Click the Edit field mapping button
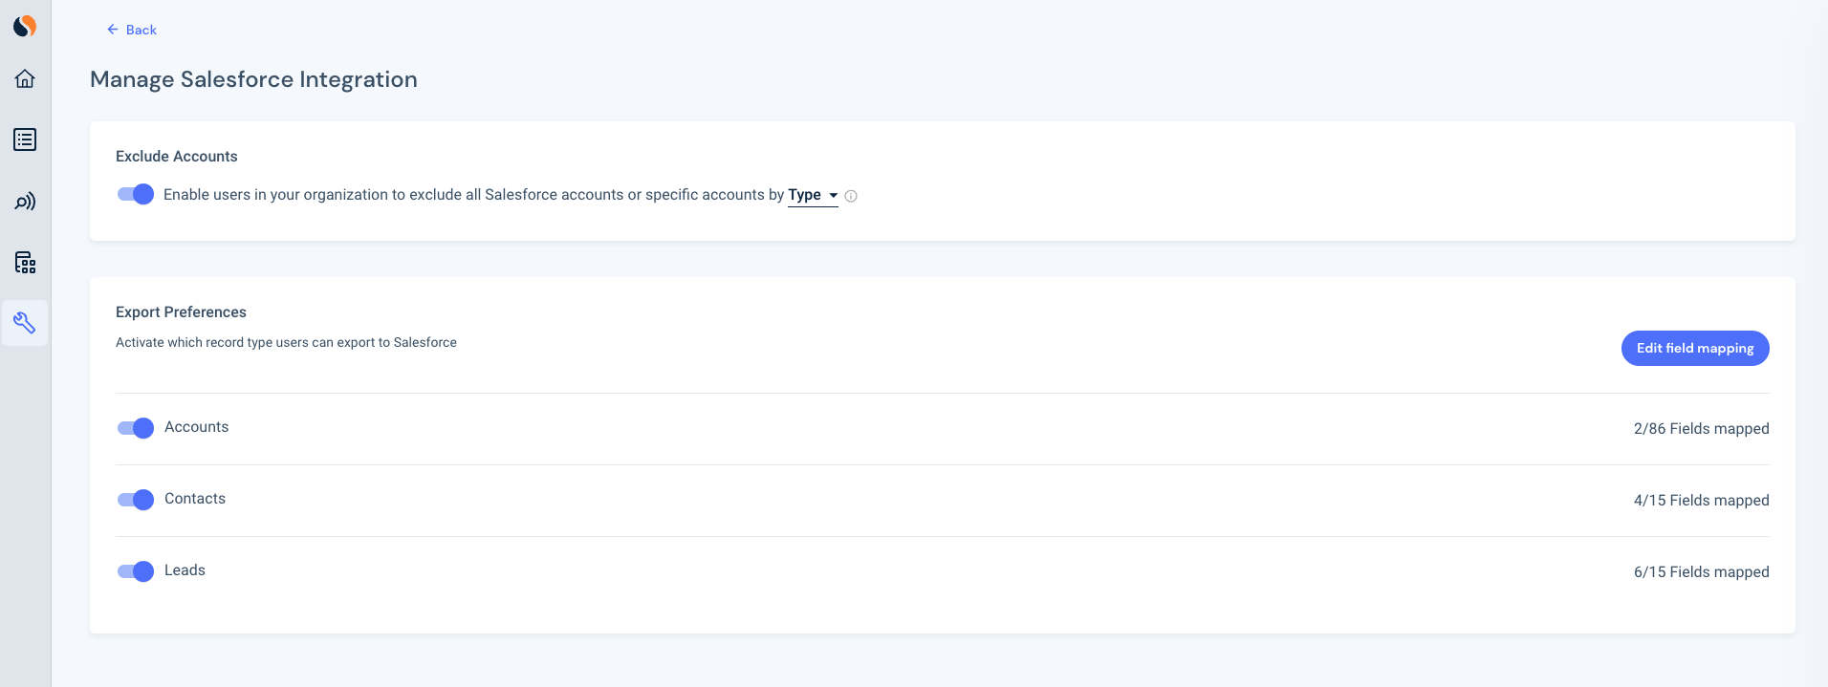1828x687 pixels. coord(1695,348)
